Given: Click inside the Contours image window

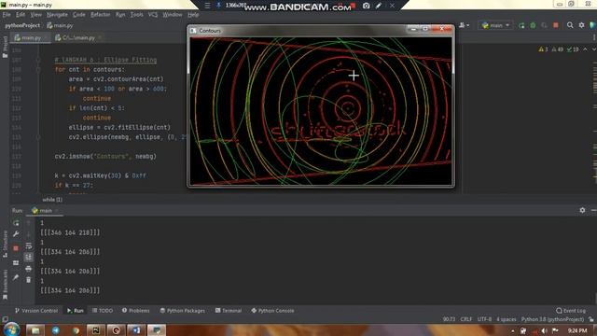Looking at the screenshot, I should 321,111.
